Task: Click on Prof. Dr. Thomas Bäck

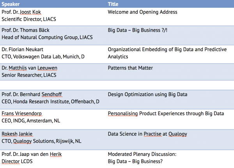Action: [x=25, y=30]
